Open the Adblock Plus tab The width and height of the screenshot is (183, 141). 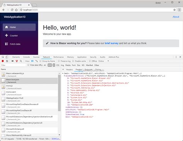(x=114, y=57)
